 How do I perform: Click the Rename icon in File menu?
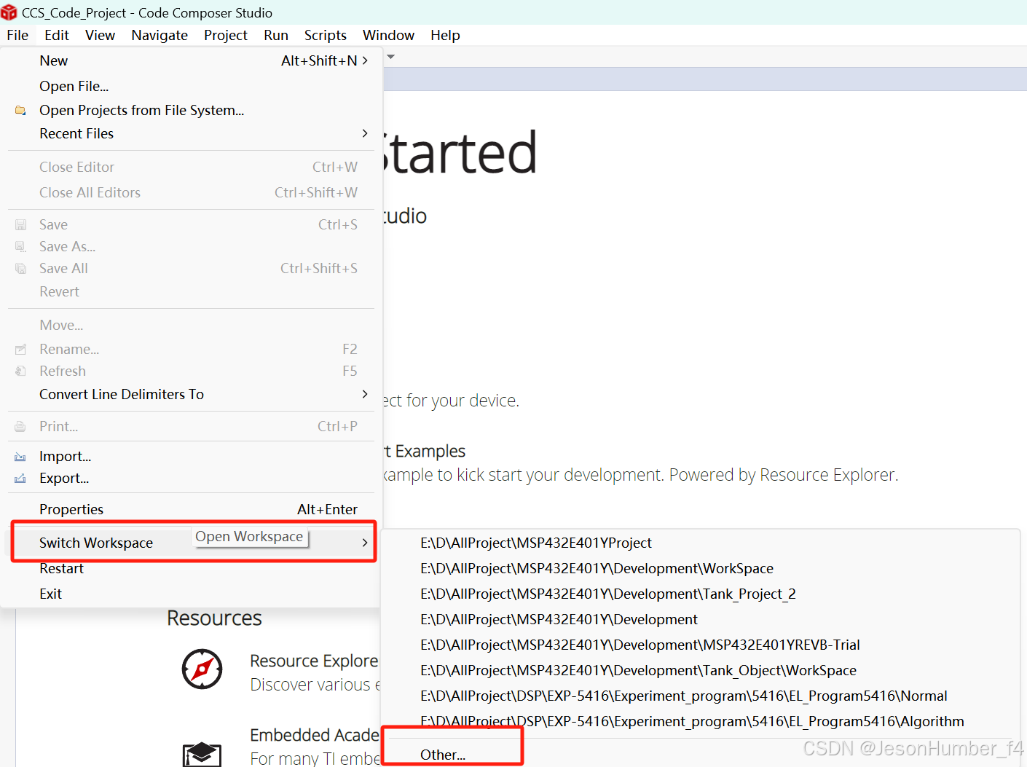point(20,349)
